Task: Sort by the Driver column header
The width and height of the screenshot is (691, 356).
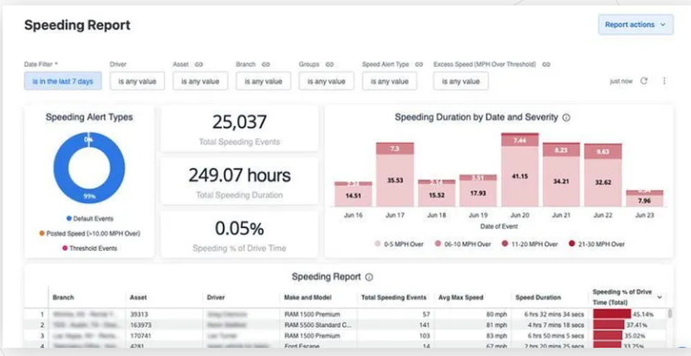Action: [241, 297]
